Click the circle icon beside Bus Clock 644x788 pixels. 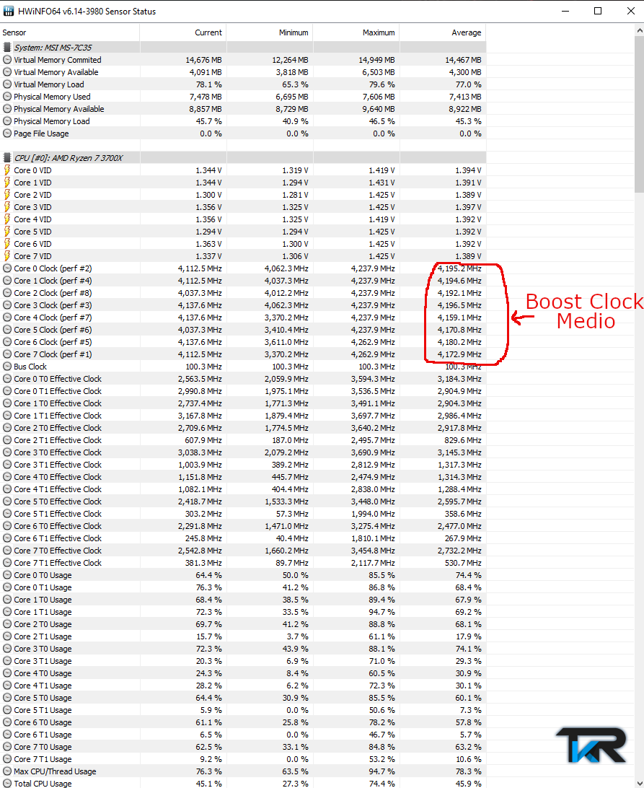tap(7, 367)
